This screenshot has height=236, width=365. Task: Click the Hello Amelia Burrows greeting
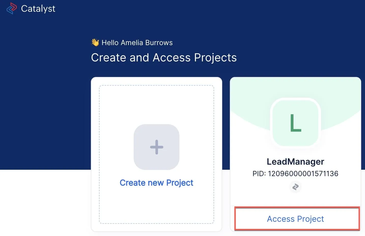(137, 43)
